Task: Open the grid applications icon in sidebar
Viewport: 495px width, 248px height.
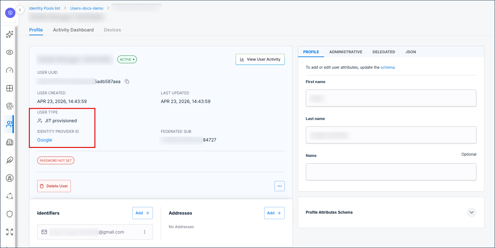Action: (x=10, y=88)
